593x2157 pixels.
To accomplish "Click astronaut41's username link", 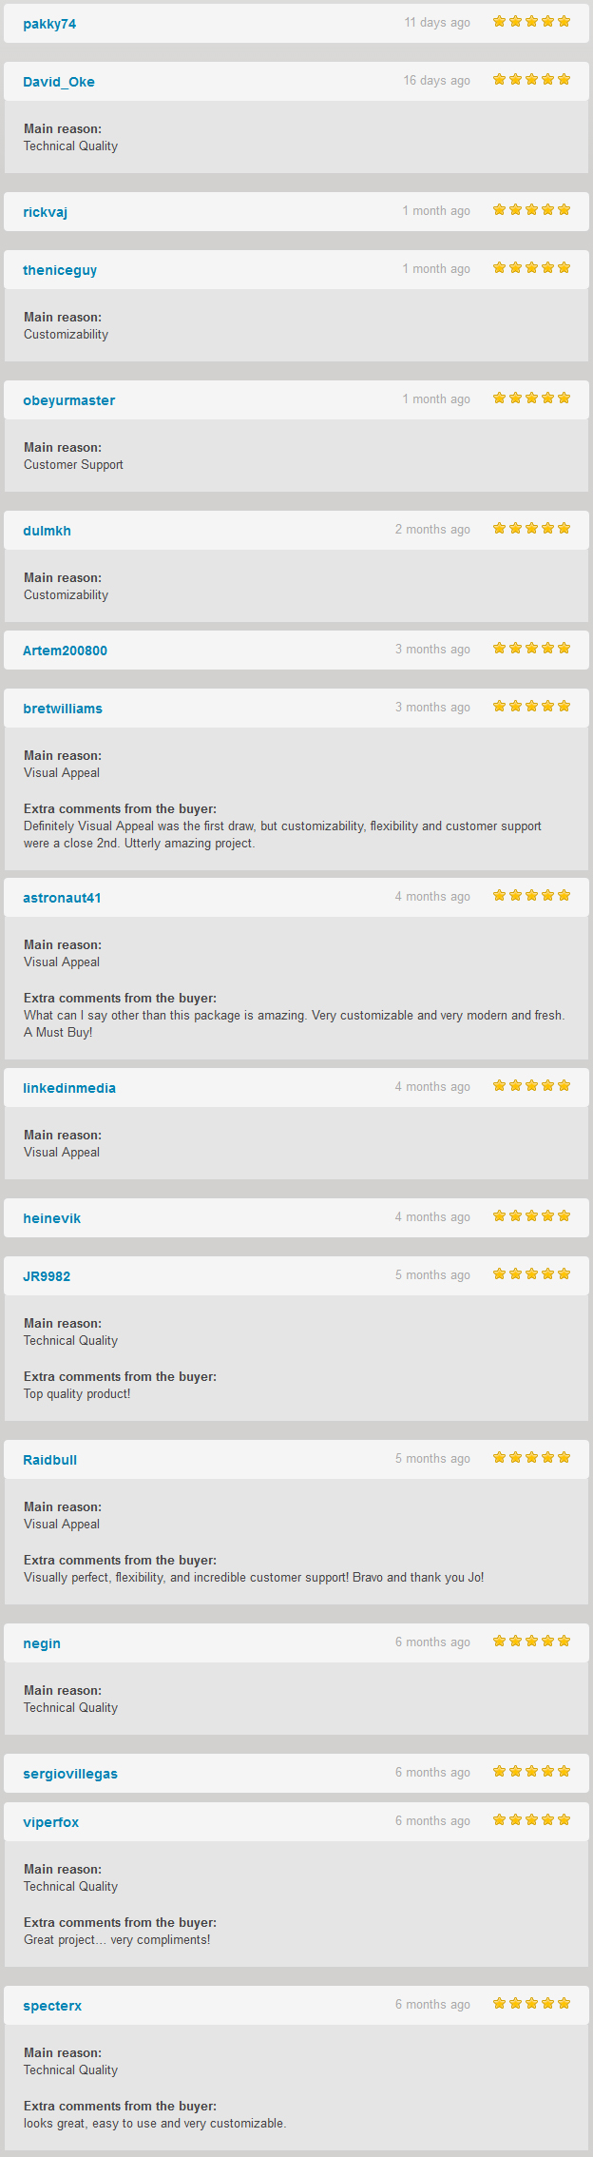I will click(x=62, y=898).
